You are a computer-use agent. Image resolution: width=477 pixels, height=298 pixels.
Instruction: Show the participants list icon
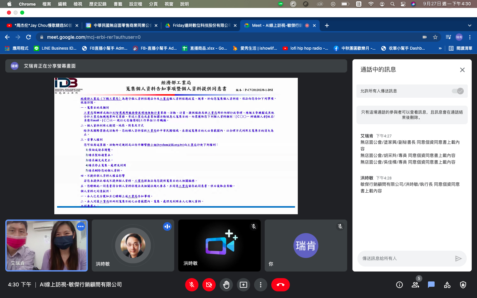415,285
